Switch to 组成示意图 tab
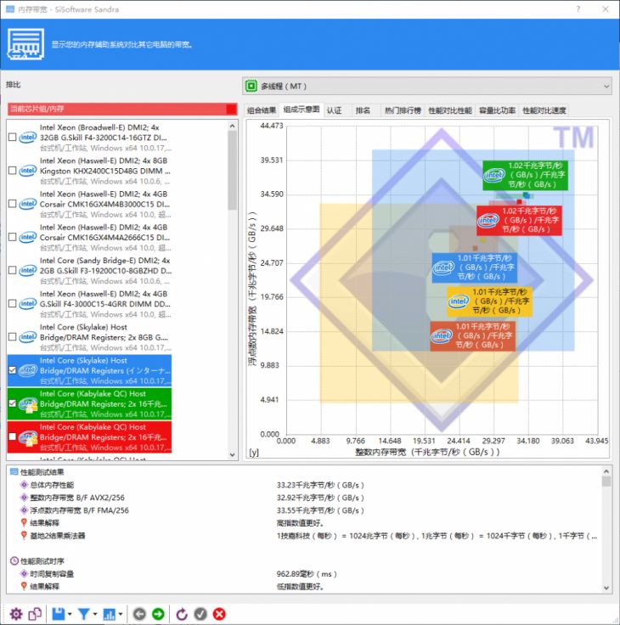Image resolution: width=620 pixels, height=625 pixels. [x=302, y=110]
